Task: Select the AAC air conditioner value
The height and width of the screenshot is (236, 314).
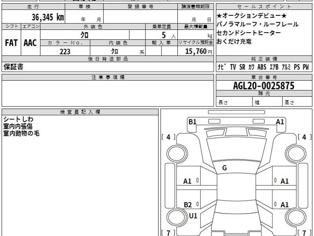Action: [x=31, y=43]
